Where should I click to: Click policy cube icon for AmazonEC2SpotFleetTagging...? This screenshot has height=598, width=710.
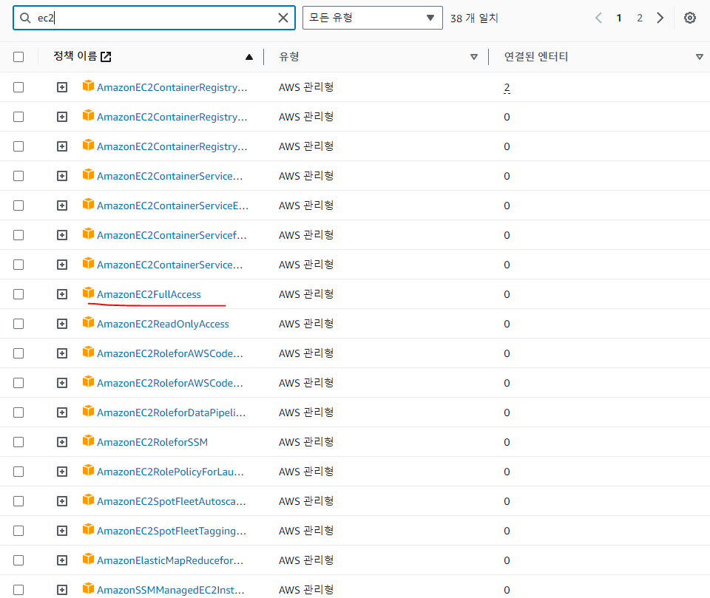[x=88, y=529]
